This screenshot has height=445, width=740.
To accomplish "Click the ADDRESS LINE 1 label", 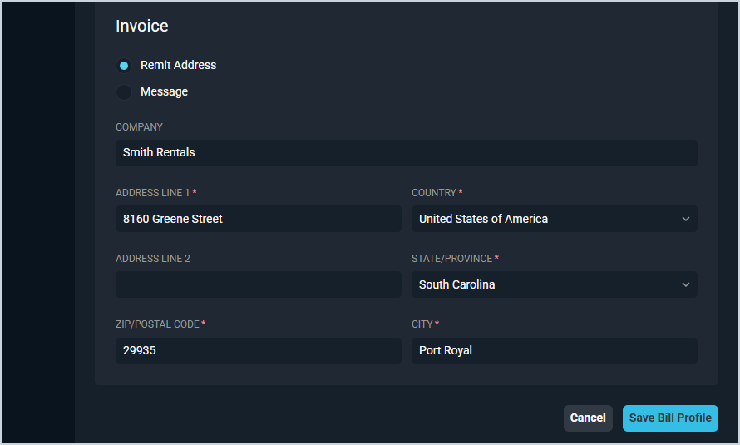I will point(153,193).
